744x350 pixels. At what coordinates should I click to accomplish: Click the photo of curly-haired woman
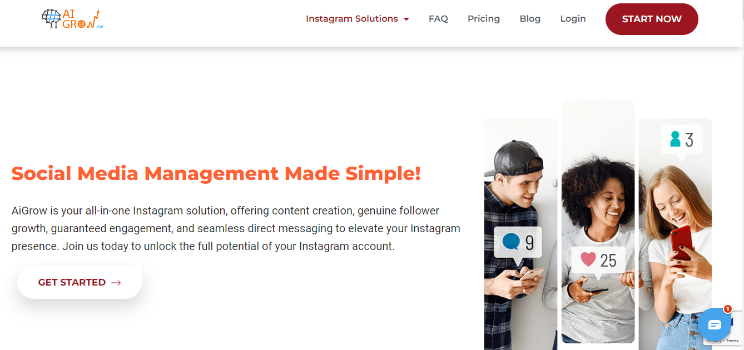[598, 222]
